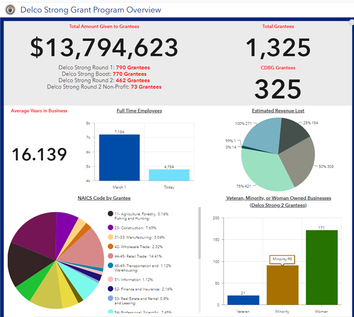Click the expand icon at the panel's top-right corner
354x317 pixels.
(352, 22)
